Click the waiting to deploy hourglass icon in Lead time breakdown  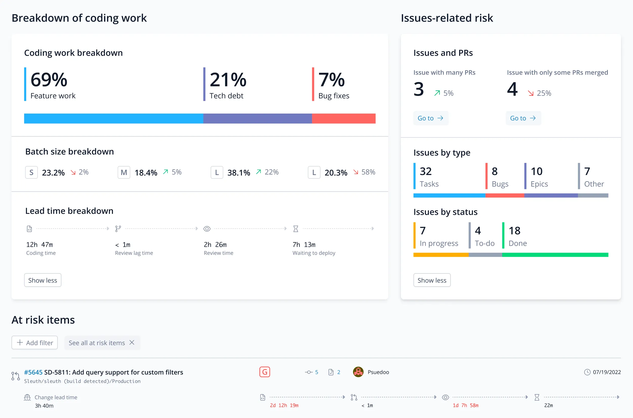pos(296,229)
